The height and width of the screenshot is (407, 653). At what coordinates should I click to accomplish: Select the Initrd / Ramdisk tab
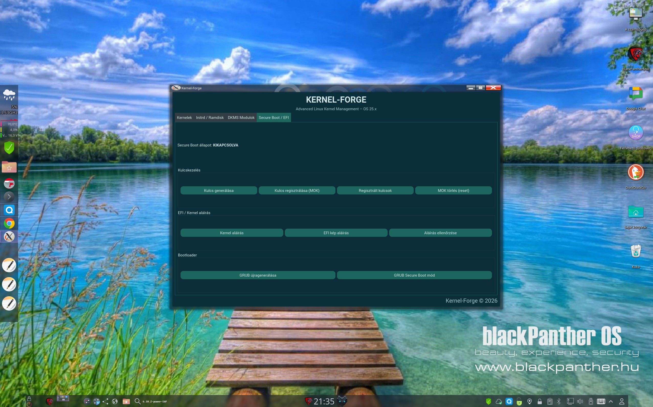(210, 118)
